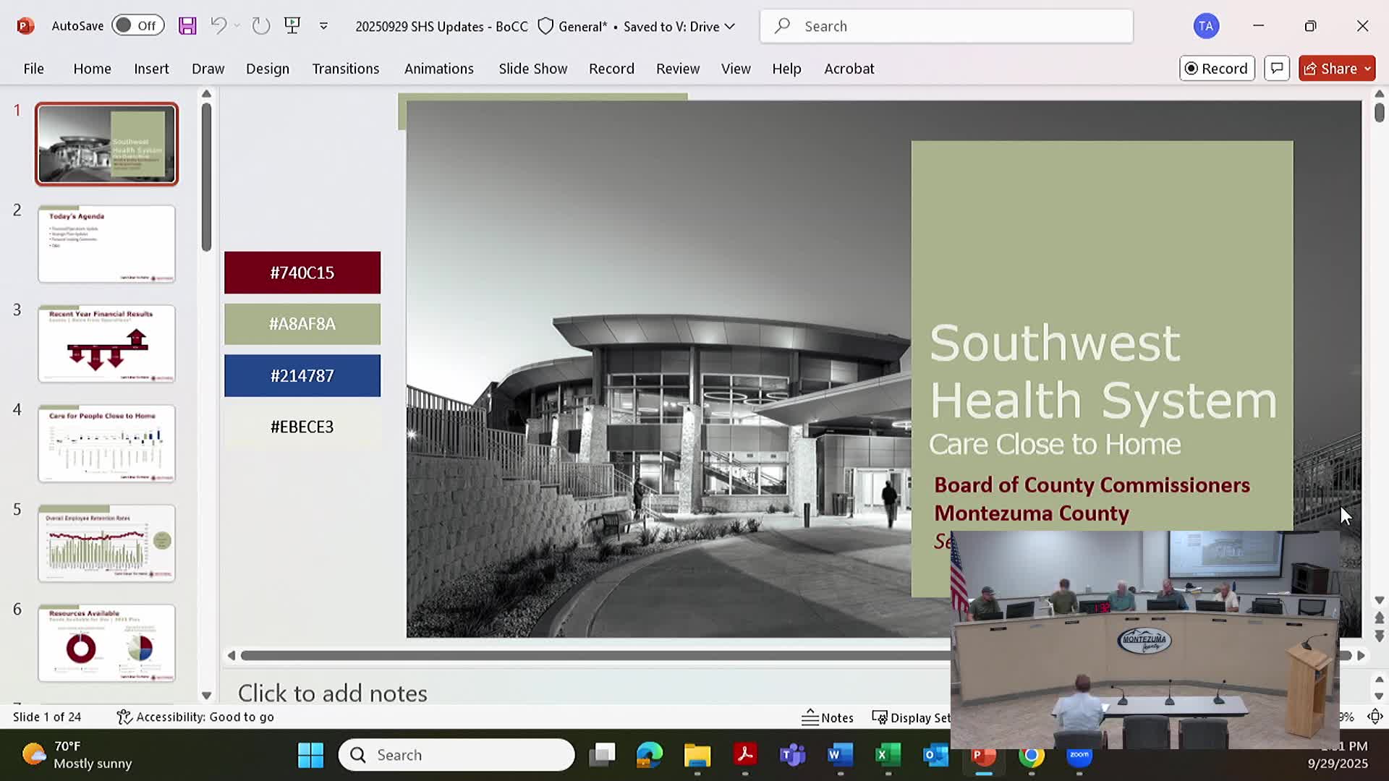
Task: Click the Record button
Action: coord(1216,69)
